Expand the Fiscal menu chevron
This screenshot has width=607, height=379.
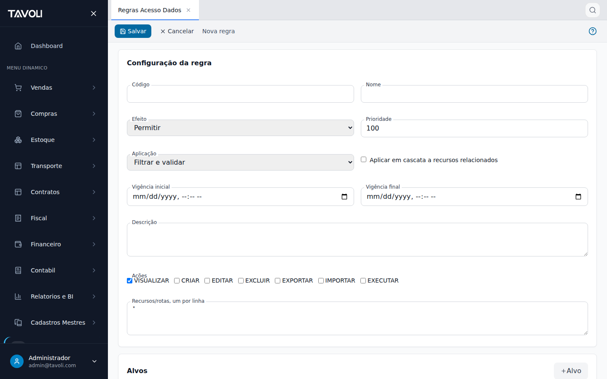point(94,218)
